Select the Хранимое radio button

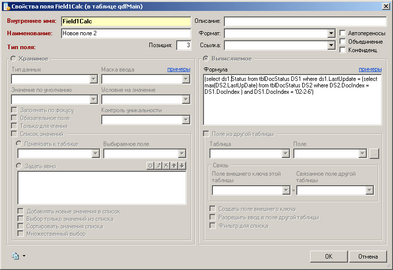[13, 59]
